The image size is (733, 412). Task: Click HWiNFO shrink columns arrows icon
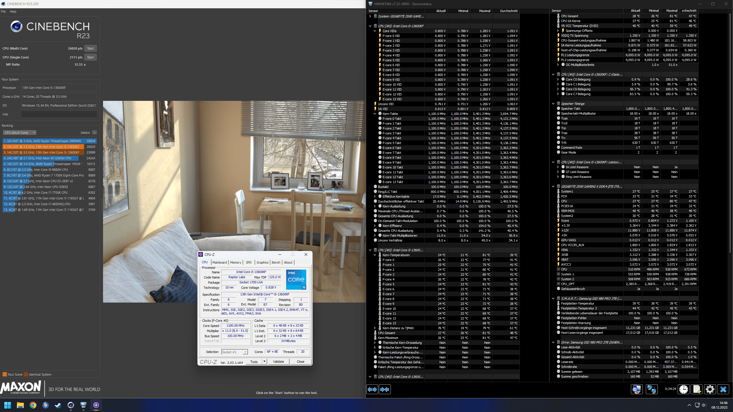tap(385, 389)
